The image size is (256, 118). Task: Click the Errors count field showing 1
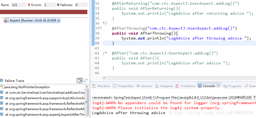50,5
